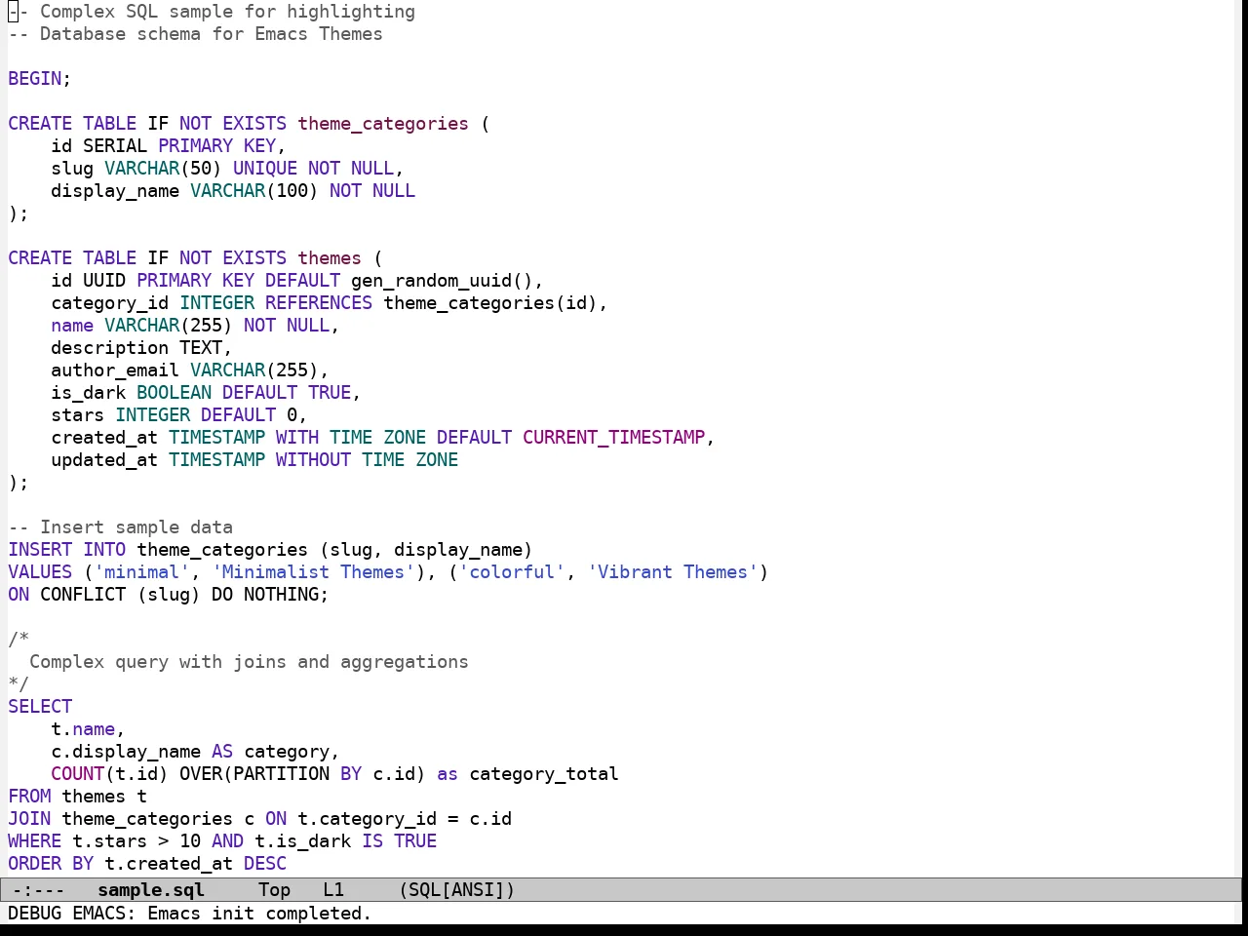Image resolution: width=1248 pixels, height=936 pixels.
Task: Click the -:--- buffer status indicator
Action: (x=39, y=890)
